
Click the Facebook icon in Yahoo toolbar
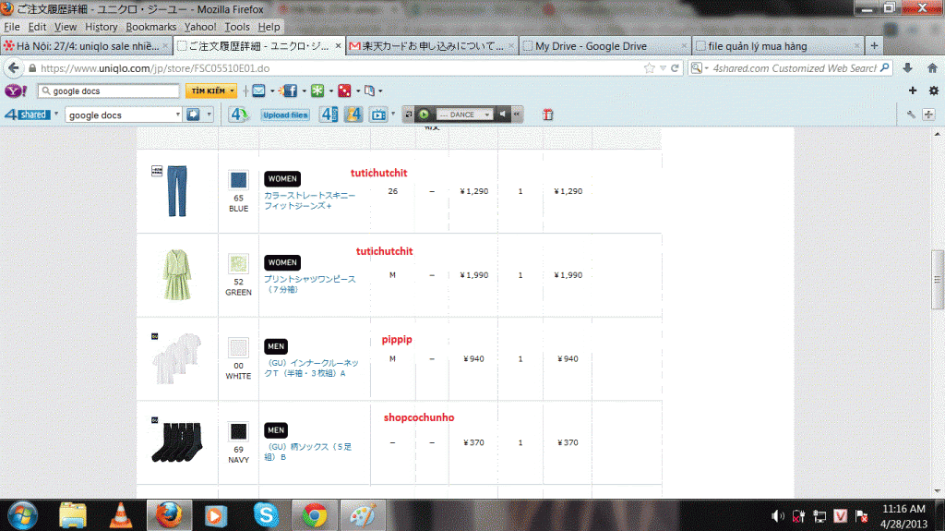point(290,91)
